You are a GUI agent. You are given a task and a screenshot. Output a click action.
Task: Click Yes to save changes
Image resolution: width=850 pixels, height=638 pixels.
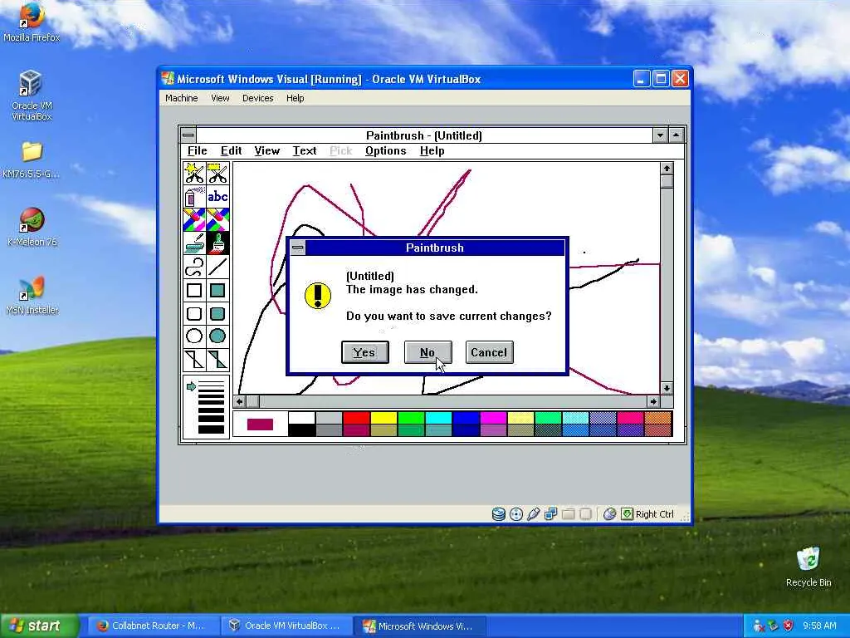(x=365, y=352)
